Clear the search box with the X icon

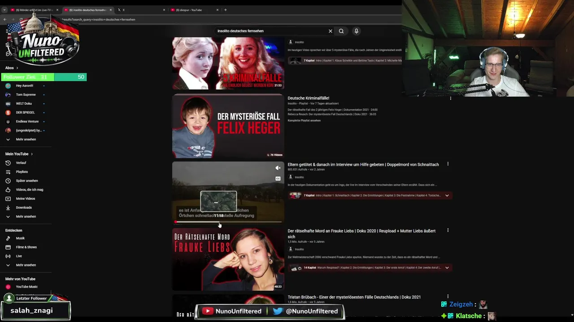coord(330,31)
